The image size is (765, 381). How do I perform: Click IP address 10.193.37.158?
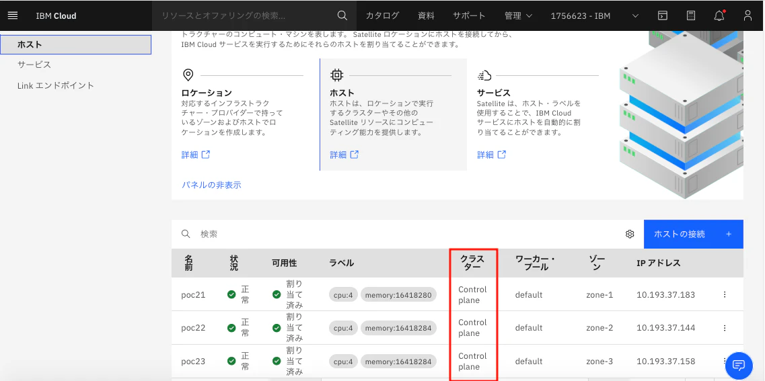pos(666,362)
